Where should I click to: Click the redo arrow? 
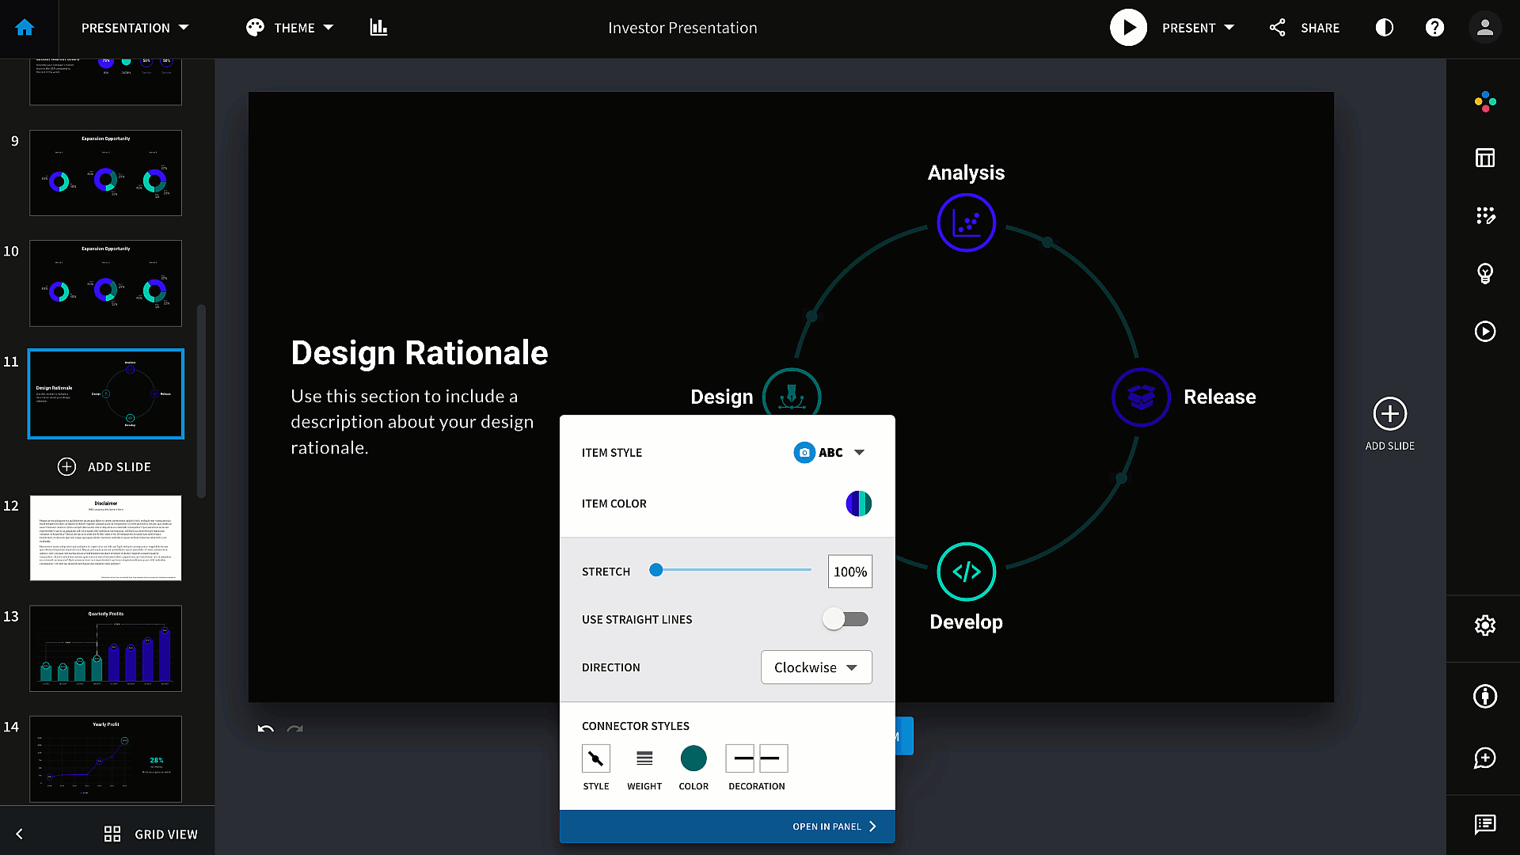click(x=294, y=728)
